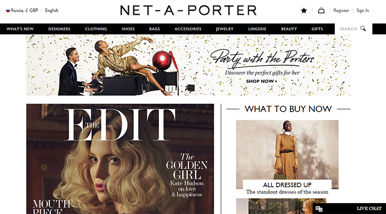This screenshot has width=386, height=214.
Task: Open the wish list star icon
Action: [x=304, y=10]
